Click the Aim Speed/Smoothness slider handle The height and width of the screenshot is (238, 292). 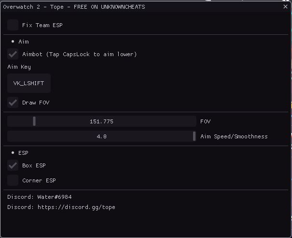pos(194,136)
